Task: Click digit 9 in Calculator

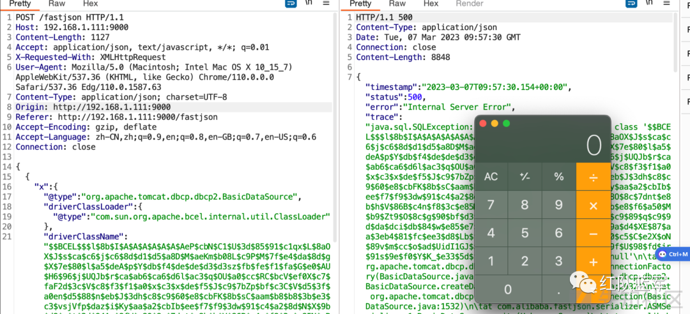Action: [559, 206]
